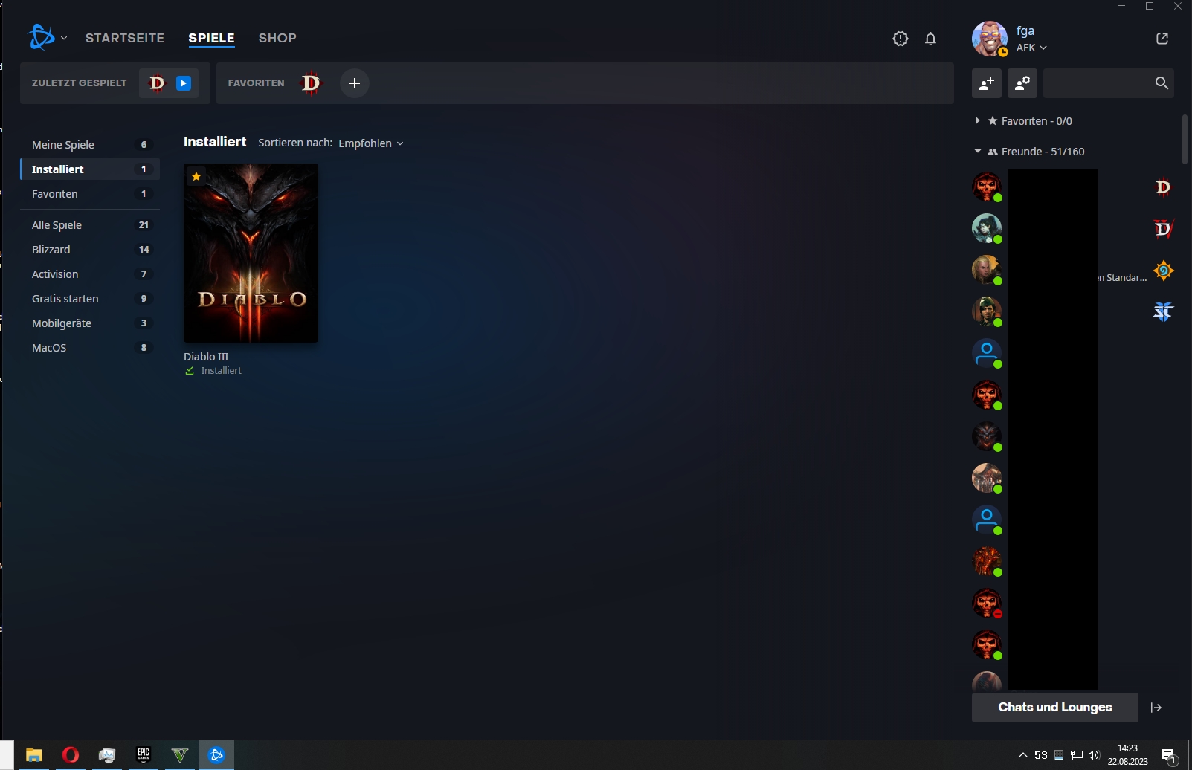Open the Battle.net logo menu
Screen dimensions: 1192x770
tap(41, 37)
